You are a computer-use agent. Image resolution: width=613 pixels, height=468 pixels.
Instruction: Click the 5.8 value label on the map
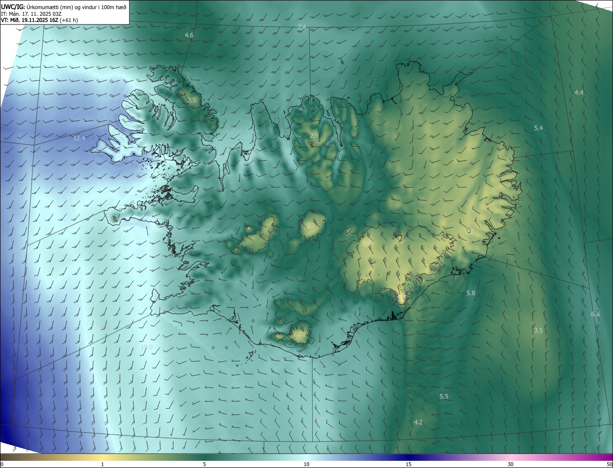tap(471, 293)
